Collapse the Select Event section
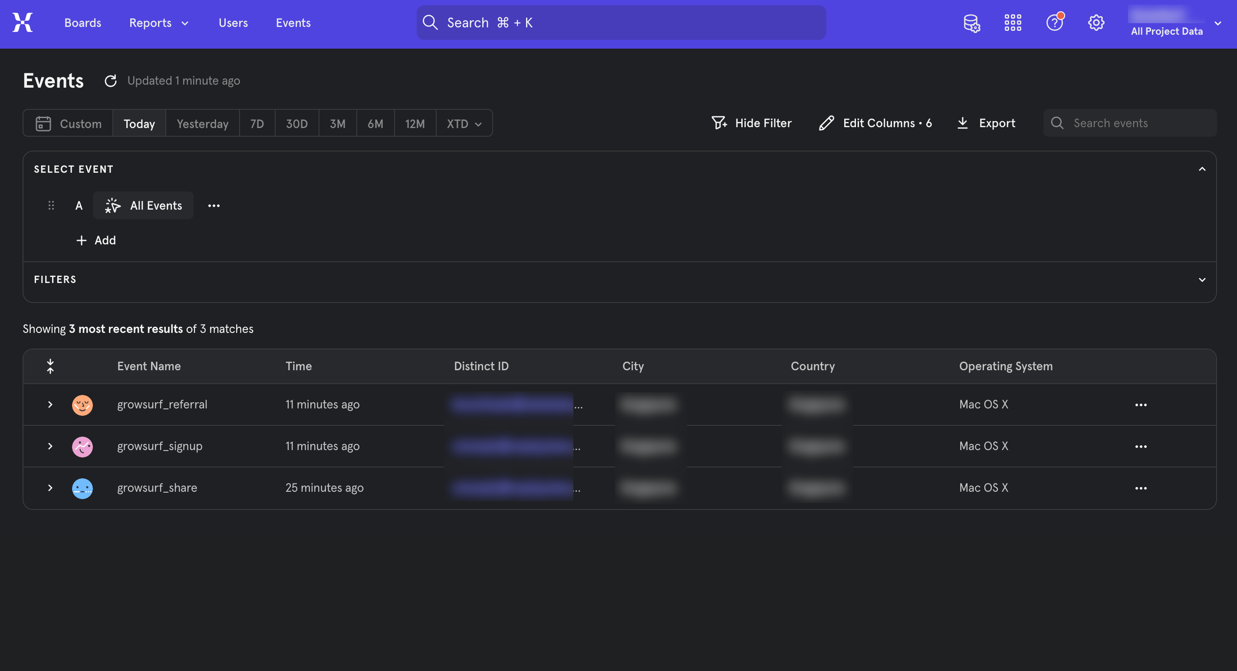This screenshot has width=1237, height=671. pyautogui.click(x=1202, y=168)
